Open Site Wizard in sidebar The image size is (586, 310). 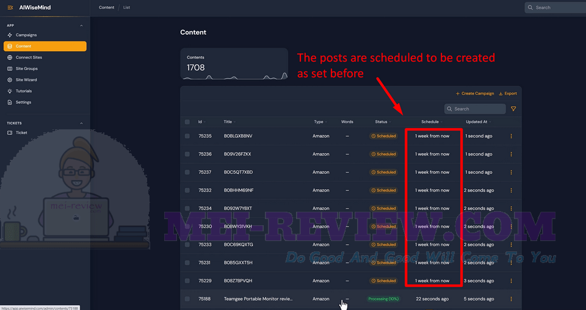pos(26,80)
